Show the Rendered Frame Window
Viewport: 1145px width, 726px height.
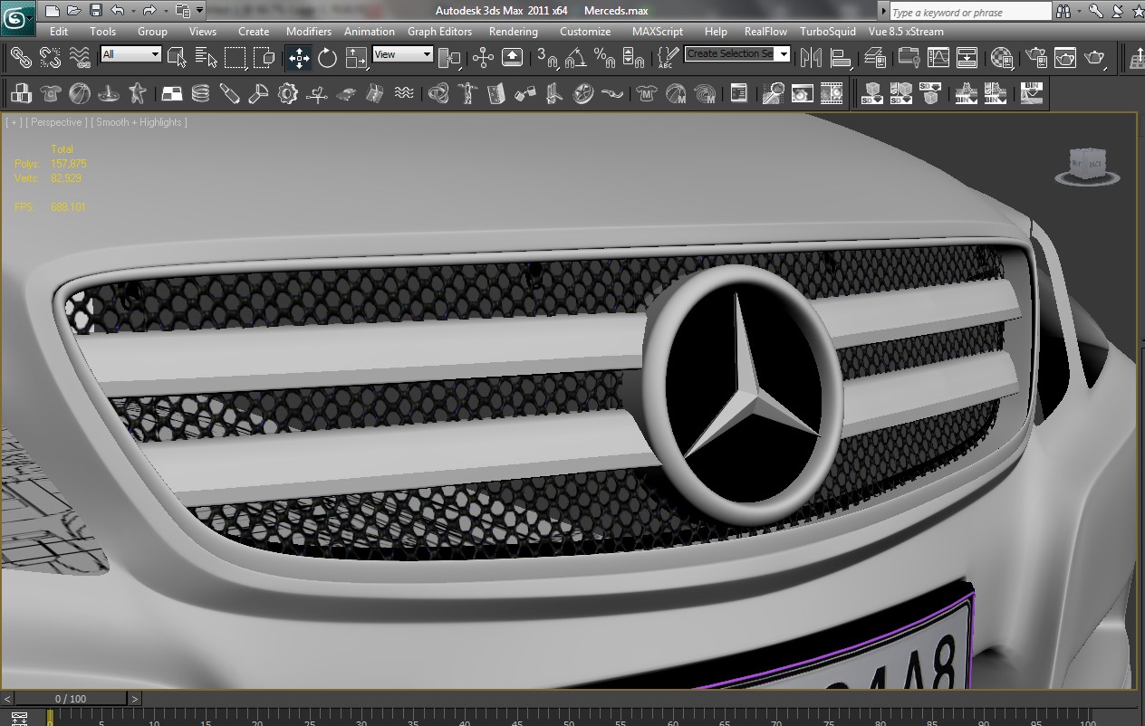click(x=1064, y=58)
